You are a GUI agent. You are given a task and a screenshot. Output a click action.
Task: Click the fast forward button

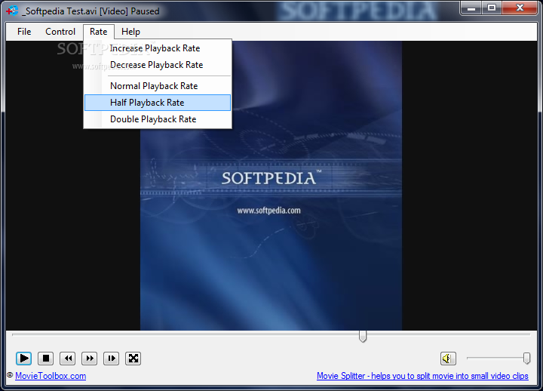coord(89,358)
